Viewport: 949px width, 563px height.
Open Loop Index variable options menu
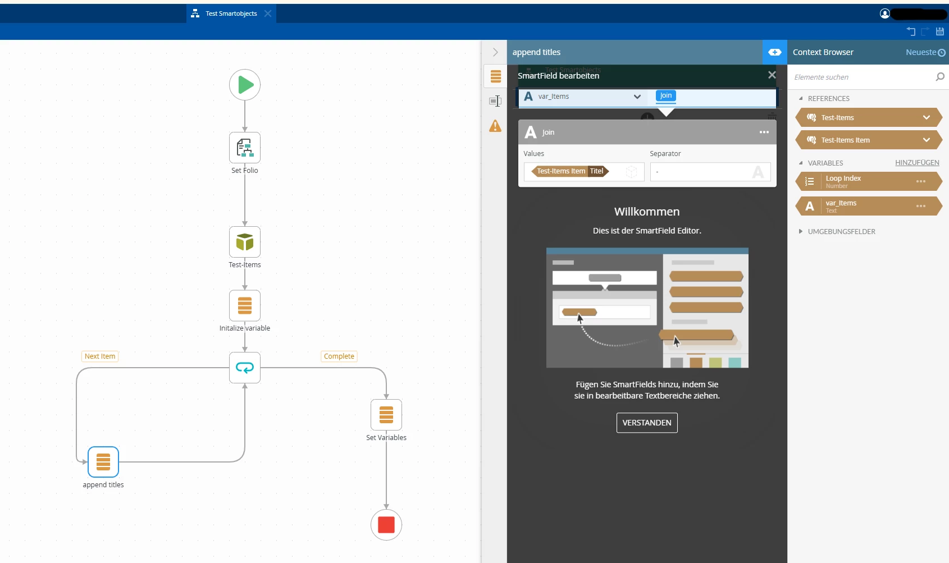tap(921, 181)
